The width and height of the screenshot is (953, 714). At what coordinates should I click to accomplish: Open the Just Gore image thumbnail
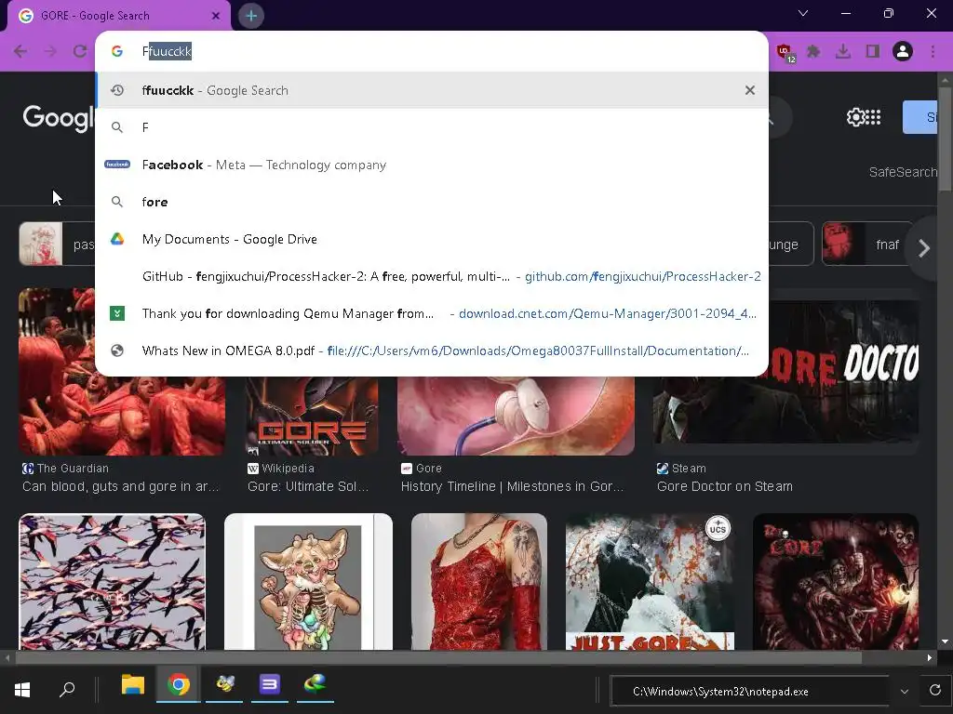(650, 582)
